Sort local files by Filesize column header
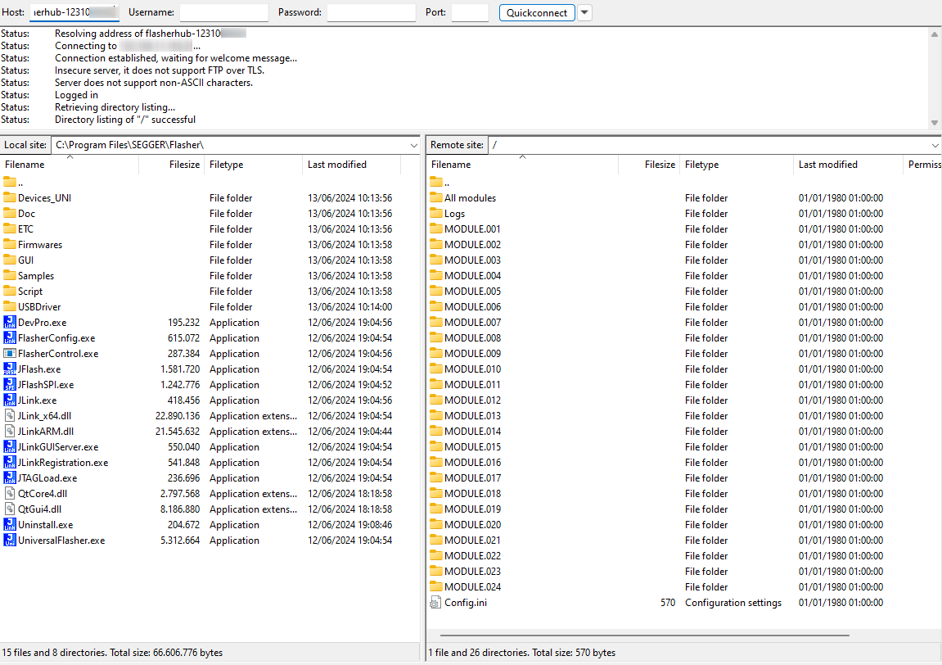 (184, 165)
